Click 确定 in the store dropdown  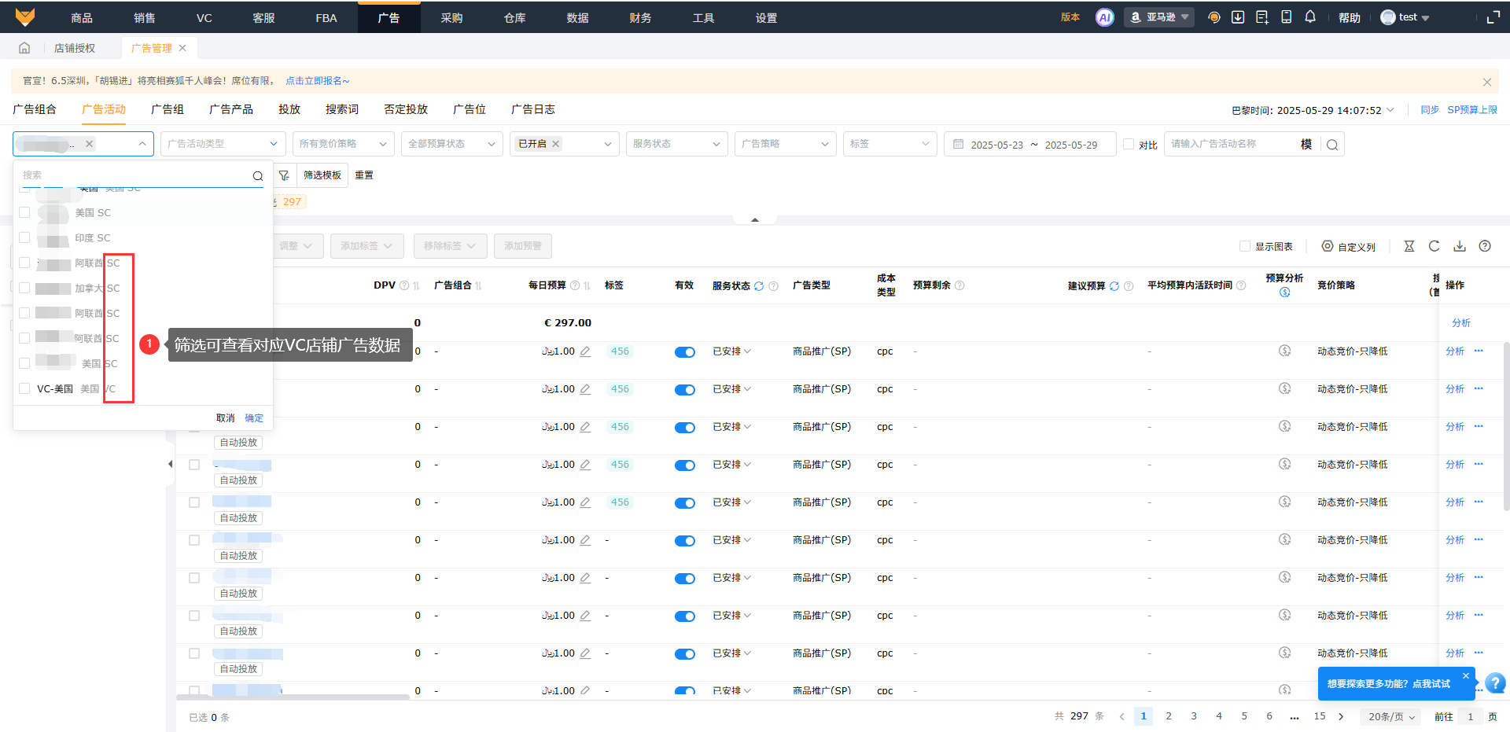click(254, 418)
